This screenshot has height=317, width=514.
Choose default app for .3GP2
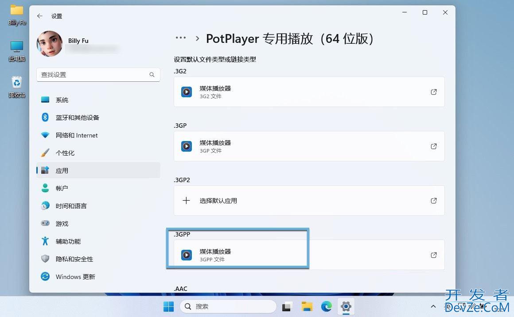[309, 201]
